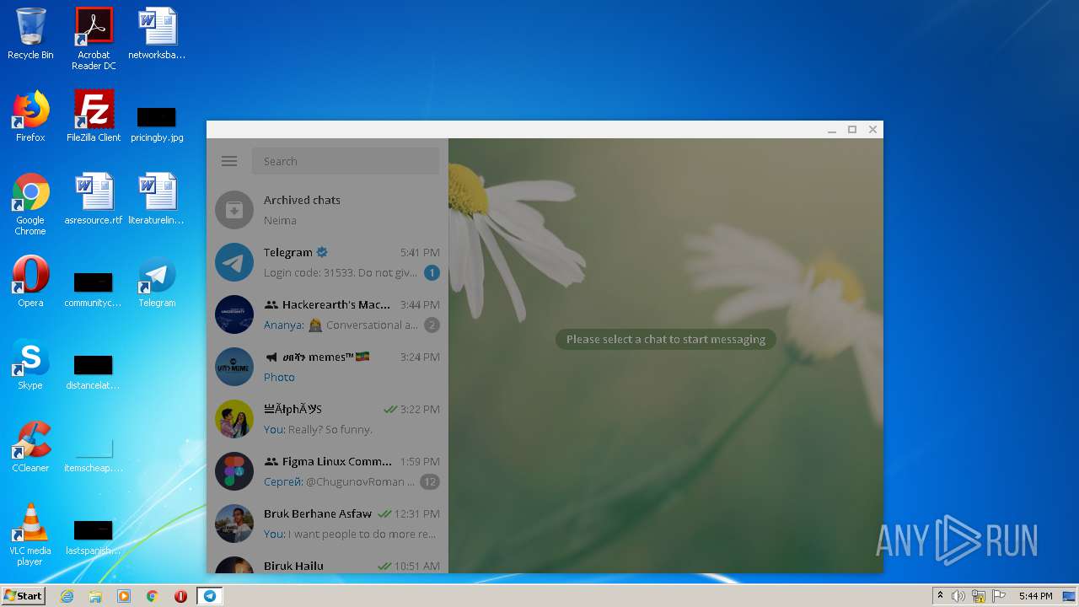Screen dimensions: 1079x607
Task: Open Windows Explorer from the taskbar
Action: (95, 596)
